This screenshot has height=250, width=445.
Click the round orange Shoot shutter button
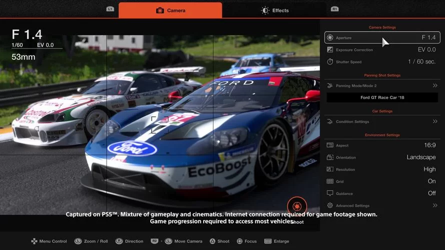click(297, 206)
